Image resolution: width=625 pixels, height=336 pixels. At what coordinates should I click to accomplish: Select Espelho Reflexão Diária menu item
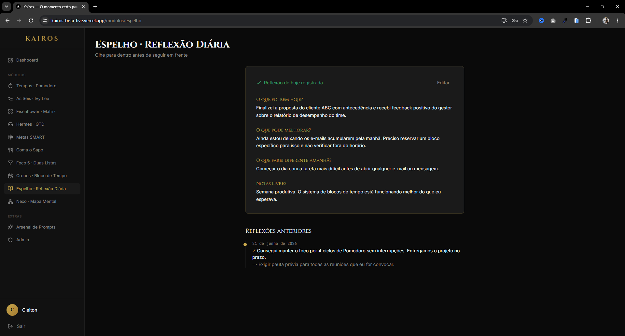coord(42,189)
